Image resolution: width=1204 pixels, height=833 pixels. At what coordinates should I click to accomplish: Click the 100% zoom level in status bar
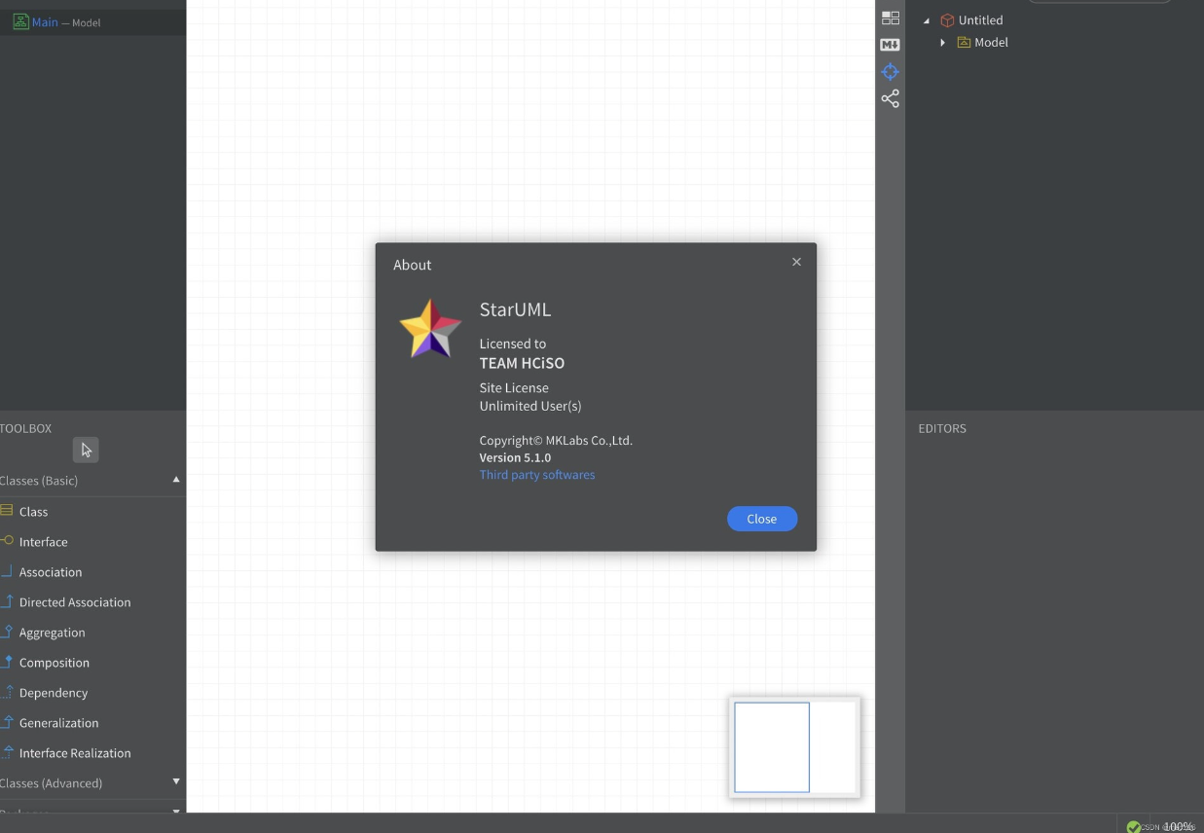1179,826
